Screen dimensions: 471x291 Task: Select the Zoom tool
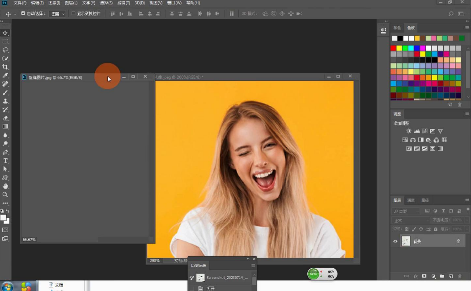pyautogui.click(x=5, y=195)
